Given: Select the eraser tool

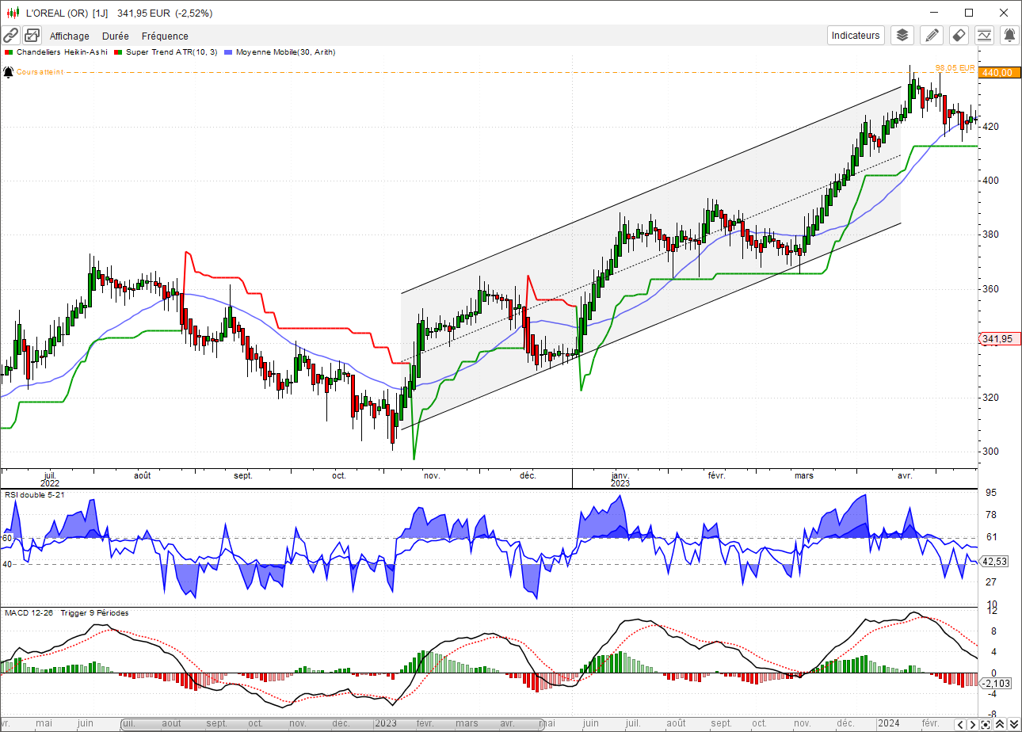Looking at the screenshot, I should [x=958, y=35].
